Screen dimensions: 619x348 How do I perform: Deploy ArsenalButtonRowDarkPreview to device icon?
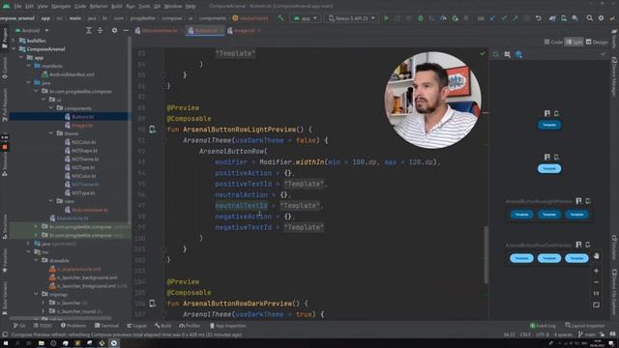point(588,245)
